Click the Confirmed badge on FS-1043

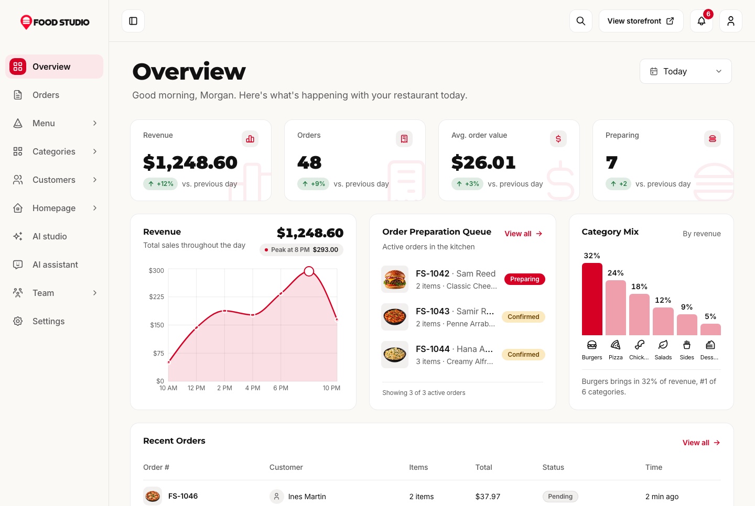point(523,317)
